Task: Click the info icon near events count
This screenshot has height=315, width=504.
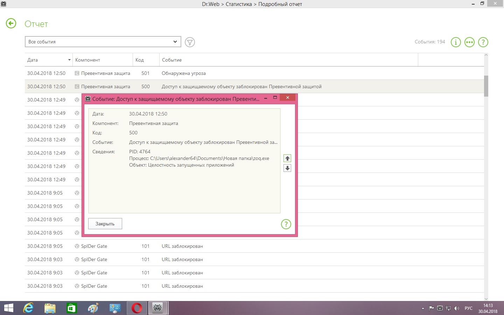Action: pyautogui.click(x=456, y=42)
